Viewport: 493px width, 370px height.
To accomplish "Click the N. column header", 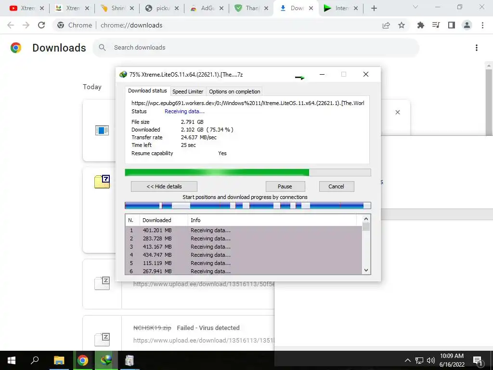I will click(132, 220).
